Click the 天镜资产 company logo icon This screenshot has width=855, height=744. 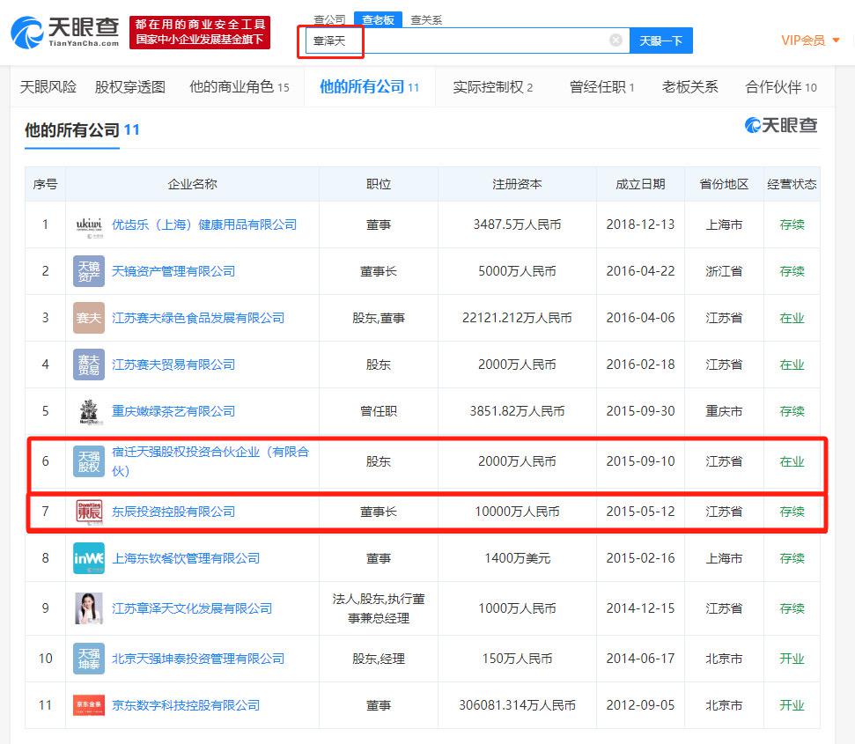click(x=89, y=271)
